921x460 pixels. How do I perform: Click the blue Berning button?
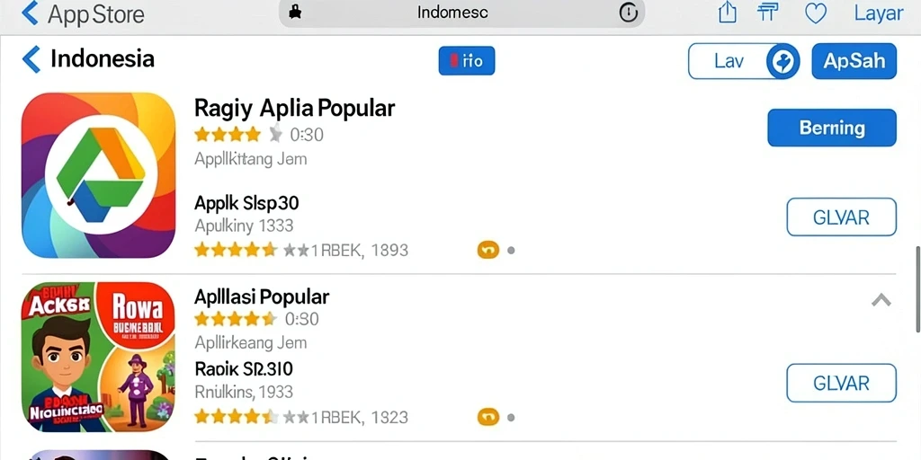pyautogui.click(x=832, y=128)
